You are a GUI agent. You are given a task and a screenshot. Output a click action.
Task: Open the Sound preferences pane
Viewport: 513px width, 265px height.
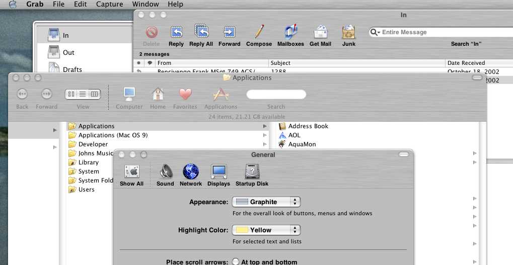tap(166, 171)
